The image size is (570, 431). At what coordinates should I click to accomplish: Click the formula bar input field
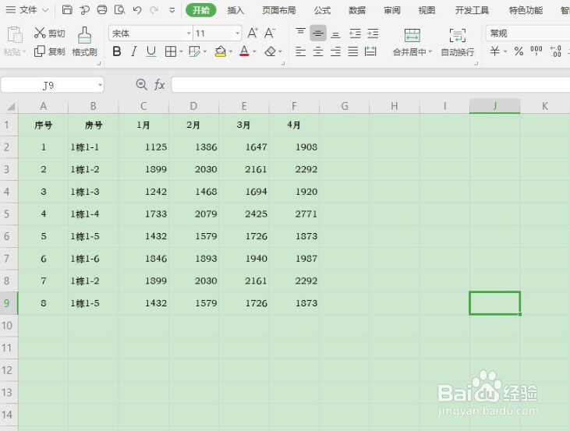pyautogui.click(x=370, y=85)
